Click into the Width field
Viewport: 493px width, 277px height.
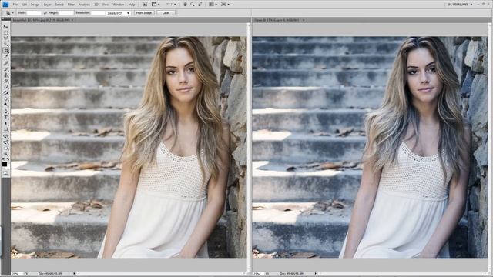pos(34,13)
